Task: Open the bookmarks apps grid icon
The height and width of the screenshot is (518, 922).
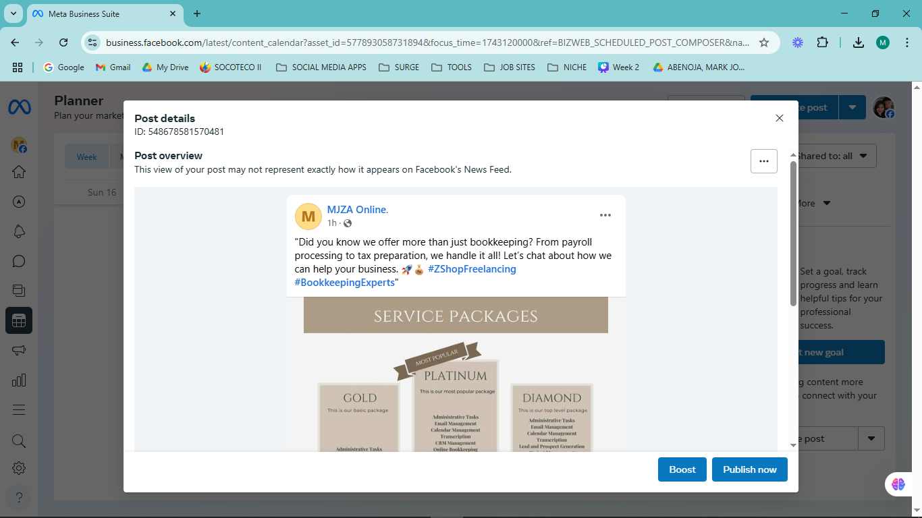Action: coord(18,67)
